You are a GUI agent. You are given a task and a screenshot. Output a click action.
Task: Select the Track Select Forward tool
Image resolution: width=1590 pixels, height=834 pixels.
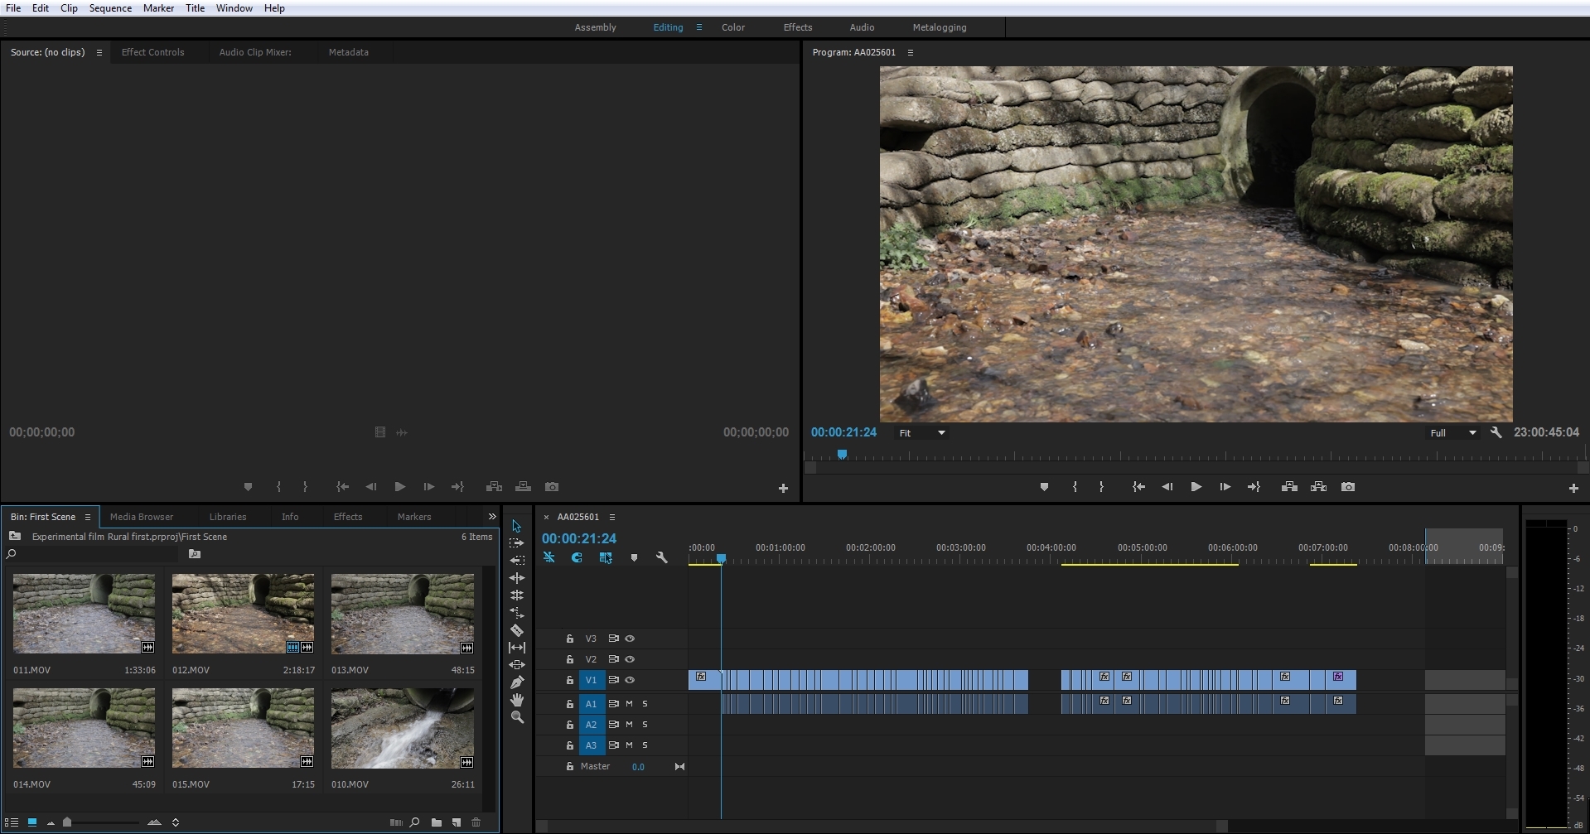pyautogui.click(x=516, y=543)
